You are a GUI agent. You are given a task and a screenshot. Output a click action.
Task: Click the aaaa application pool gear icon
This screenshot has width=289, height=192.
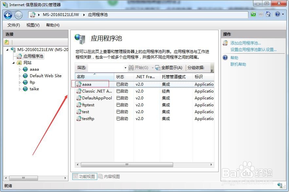pyautogui.click(x=79, y=84)
